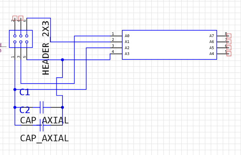Select the A5 pin label on the IC
This screenshot has width=241, height=155.
point(211,48)
